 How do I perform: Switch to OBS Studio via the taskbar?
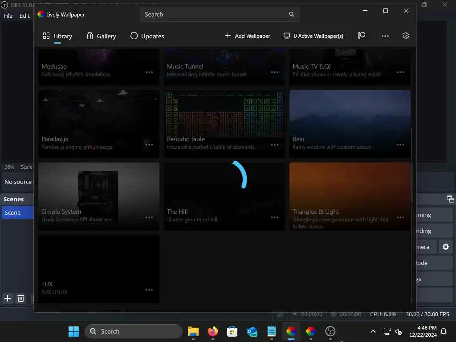point(330,331)
